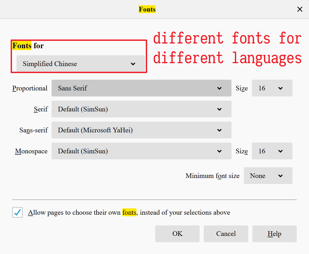309x254 pixels.
Task: Open the Simplified Chinese language dropdown
Action: (81, 64)
